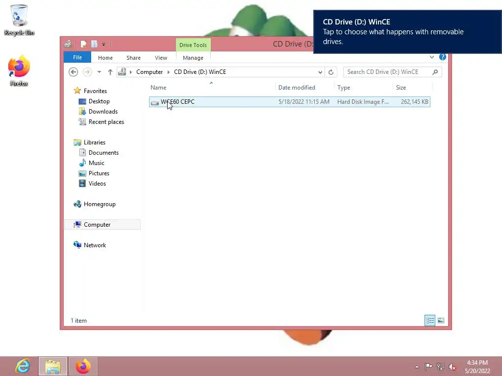502x376 pixels.
Task: Select Favorites in the navigation pane
Action: pyautogui.click(x=95, y=91)
